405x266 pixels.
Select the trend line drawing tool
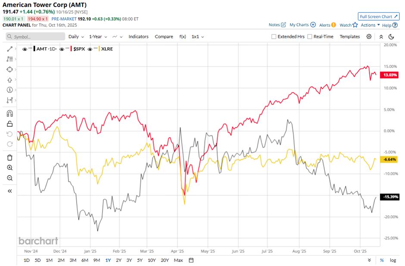click(9, 49)
